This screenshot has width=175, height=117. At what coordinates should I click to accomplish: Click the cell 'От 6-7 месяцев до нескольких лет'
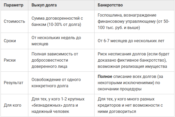point(134,41)
